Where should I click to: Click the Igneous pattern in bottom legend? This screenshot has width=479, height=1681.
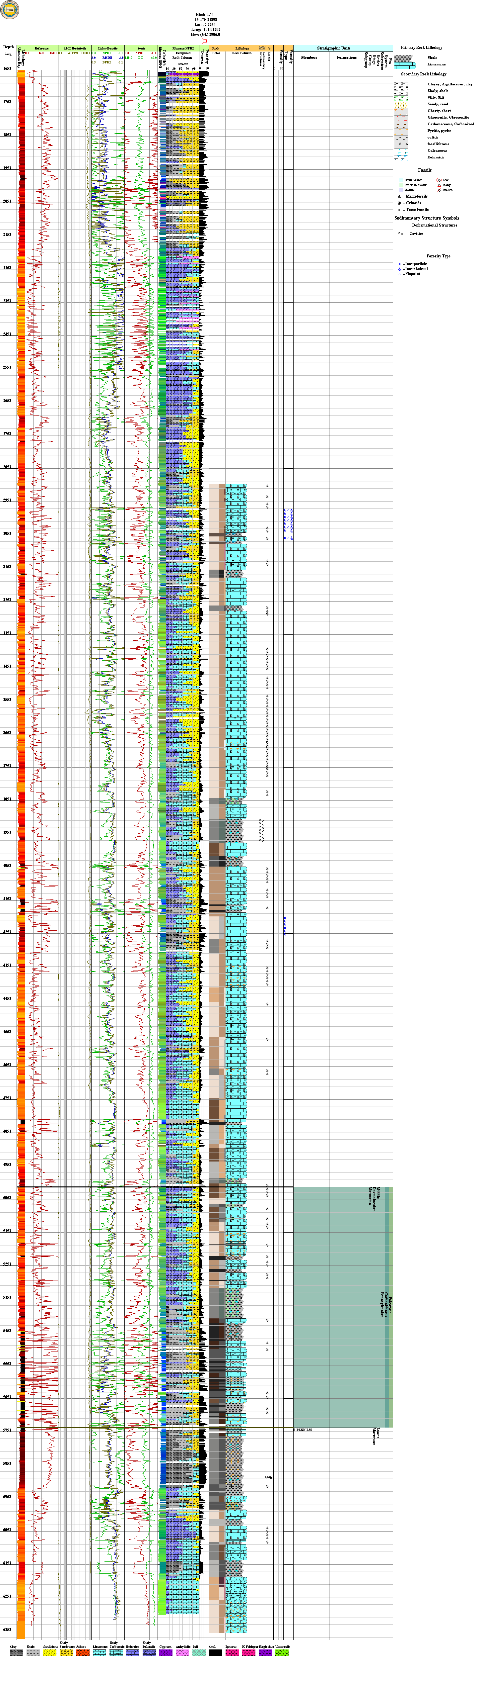tap(232, 1653)
